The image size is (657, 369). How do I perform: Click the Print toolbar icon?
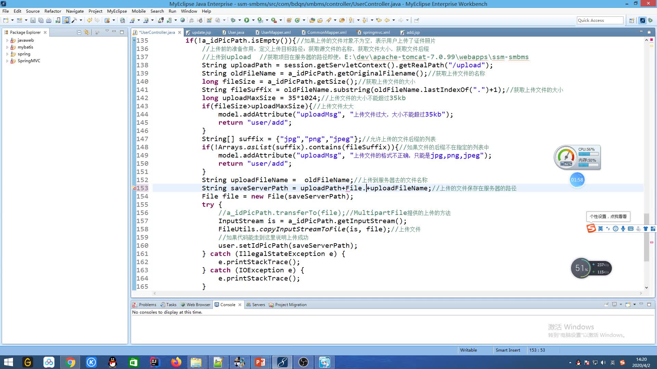tap(49, 20)
